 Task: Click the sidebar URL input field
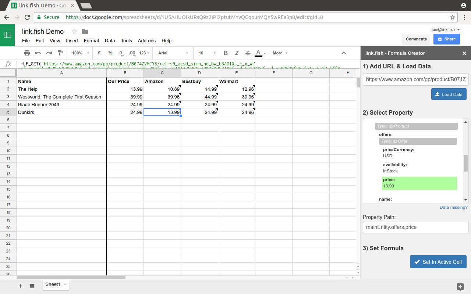416,79
